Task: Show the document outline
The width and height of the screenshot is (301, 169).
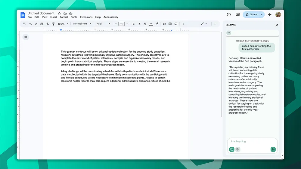Action: pyautogui.click(x=26, y=37)
